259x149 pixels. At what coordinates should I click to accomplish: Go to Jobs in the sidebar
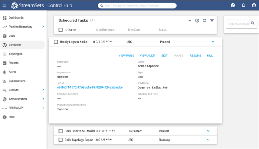coord(12,36)
